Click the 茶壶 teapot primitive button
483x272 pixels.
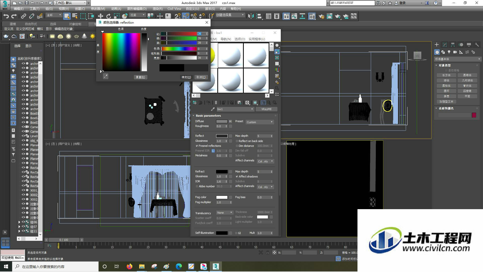[446, 96]
